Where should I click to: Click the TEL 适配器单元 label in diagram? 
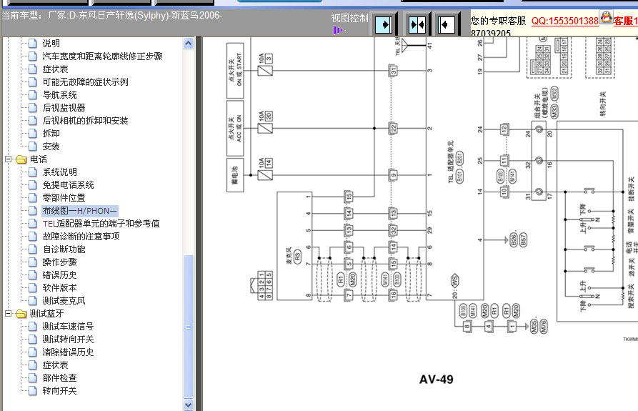(450, 162)
